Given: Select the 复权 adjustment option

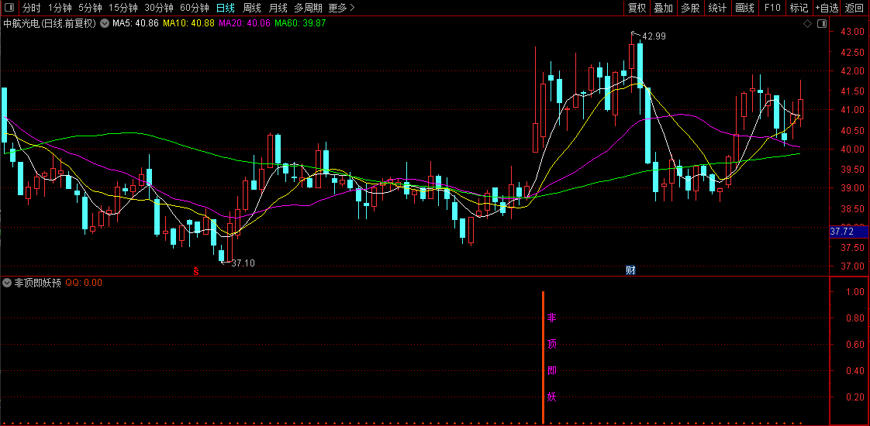Looking at the screenshot, I should point(637,8).
